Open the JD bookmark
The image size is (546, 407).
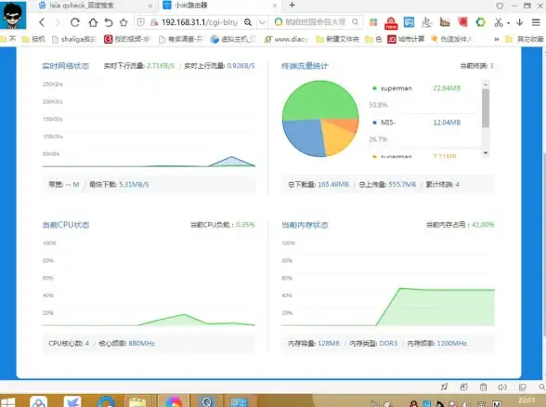(406, 39)
